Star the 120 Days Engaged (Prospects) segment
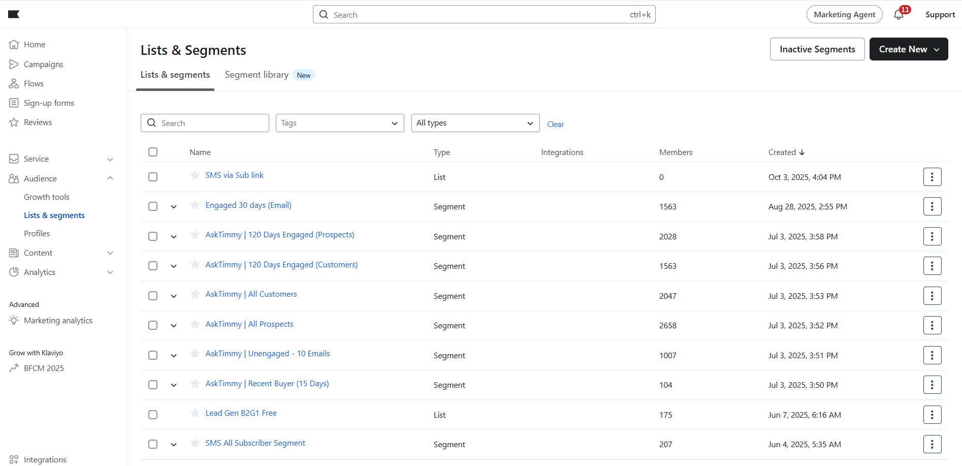This screenshot has height=466, width=962. (x=195, y=235)
